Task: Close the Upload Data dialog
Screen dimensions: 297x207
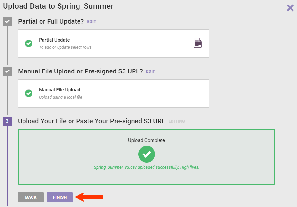Action: click(290, 8)
